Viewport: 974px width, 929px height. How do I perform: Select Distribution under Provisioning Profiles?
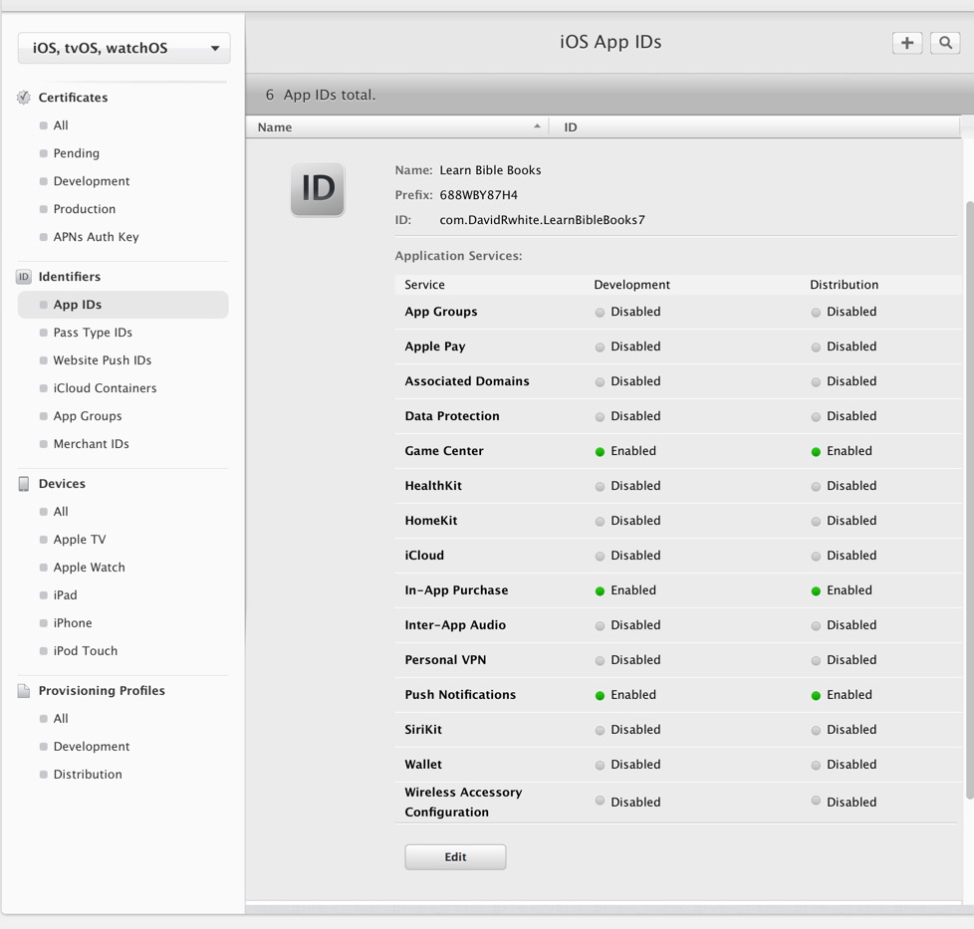pyautogui.click(x=88, y=775)
